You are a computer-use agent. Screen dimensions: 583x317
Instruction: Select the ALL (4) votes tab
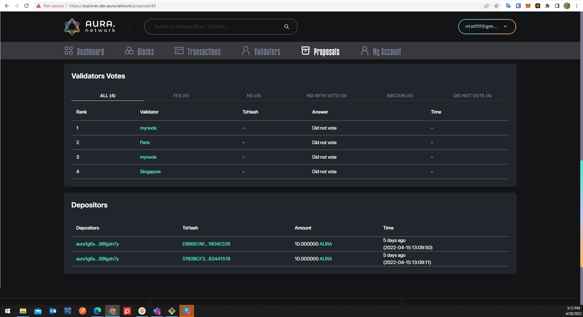108,96
